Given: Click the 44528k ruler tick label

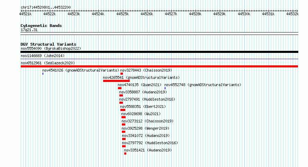Looking at the screenshot, I should tap(195, 14).
